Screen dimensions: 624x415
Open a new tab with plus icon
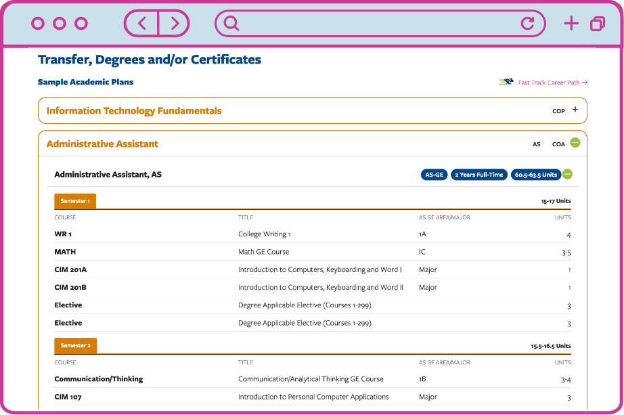[x=571, y=24]
